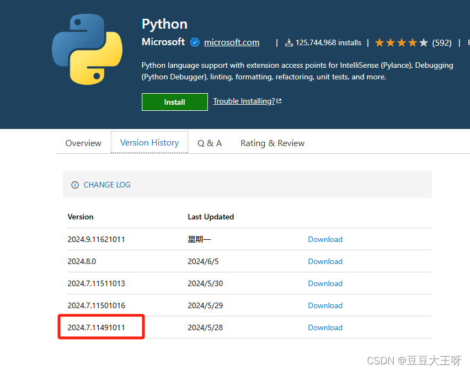Click the Python extension logo
The width and height of the screenshot is (470, 371).
point(87,50)
